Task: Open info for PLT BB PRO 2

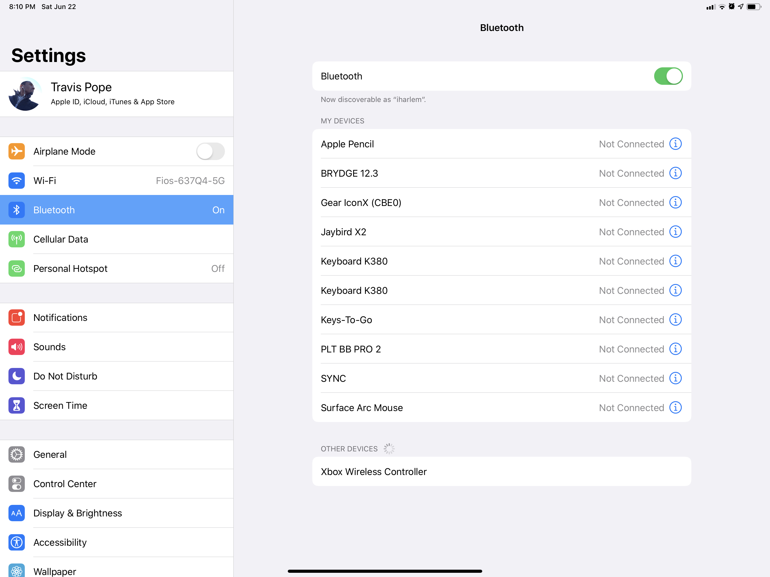Action: pos(675,349)
